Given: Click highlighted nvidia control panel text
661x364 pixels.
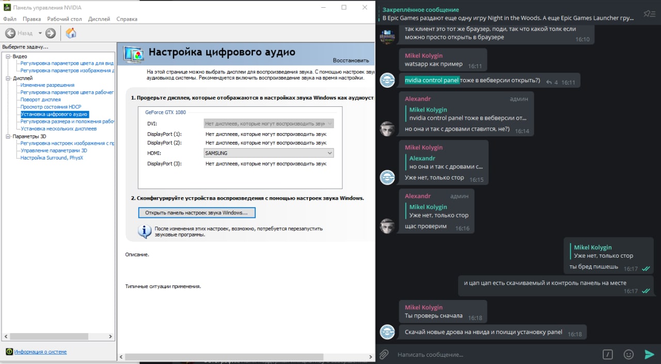Looking at the screenshot, I should tap(432, 80).
